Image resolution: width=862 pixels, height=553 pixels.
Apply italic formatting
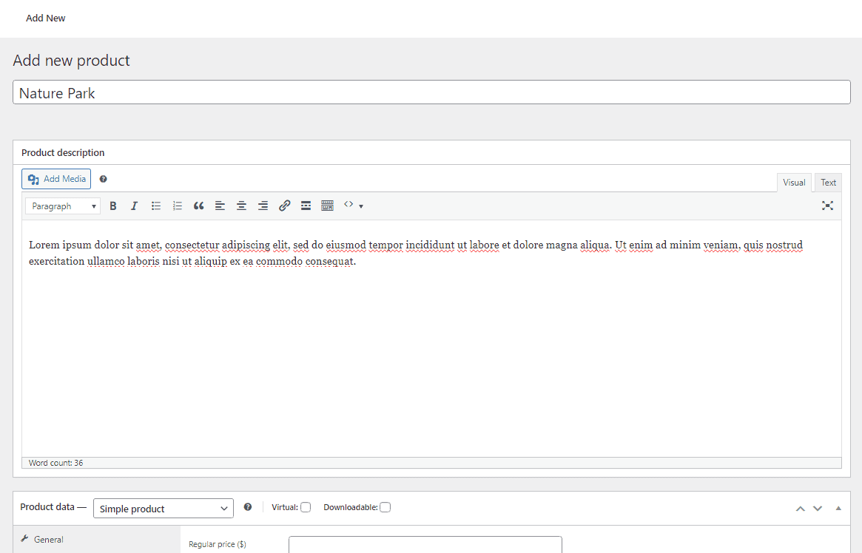(x=134, y=206)
